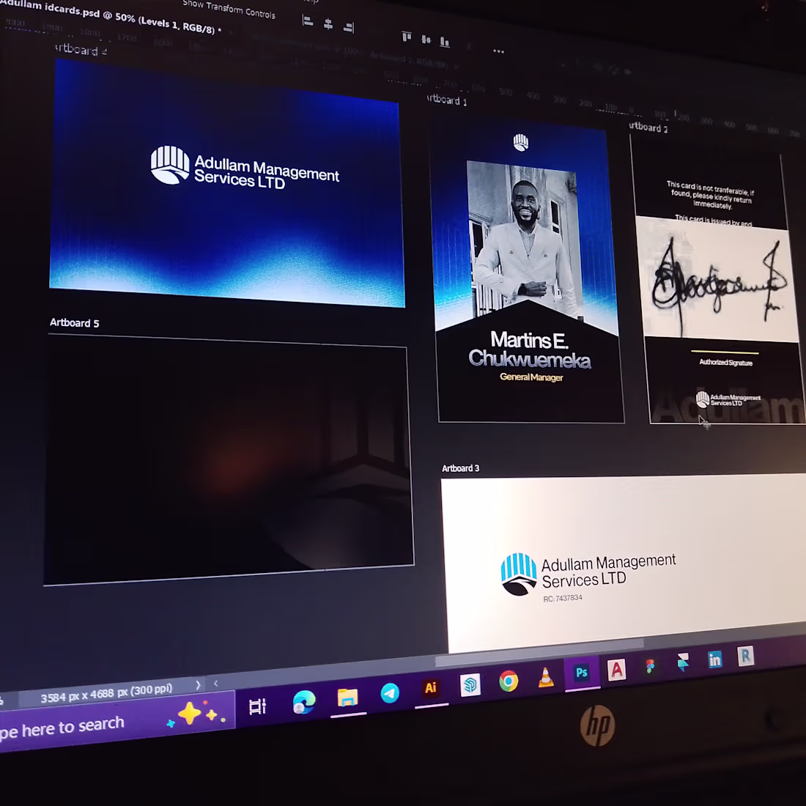Open the three-dots align options menu
The image size is (806, 806).
[498, 51]
